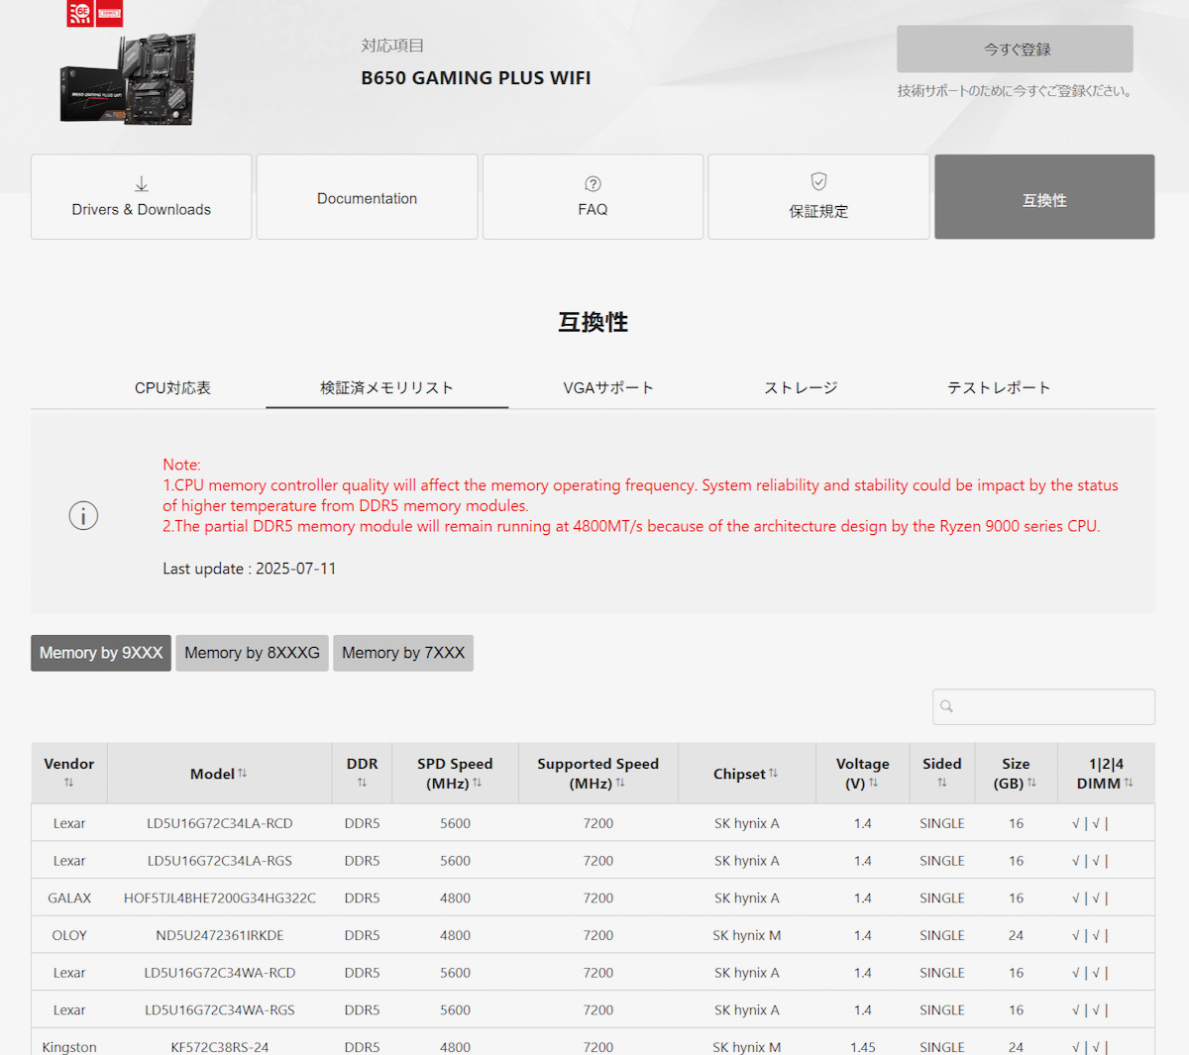Sort table by Vendor arrows icon
Screen dimensions: 1189x1055
(x=69, y=783)
